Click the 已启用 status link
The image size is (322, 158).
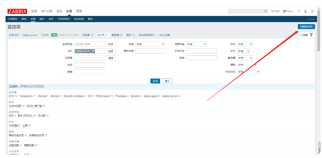45,35
